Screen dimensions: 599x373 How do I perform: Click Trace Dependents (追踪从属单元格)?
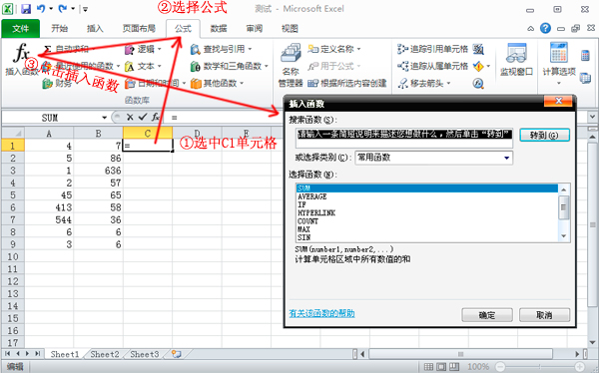(432, 66)
